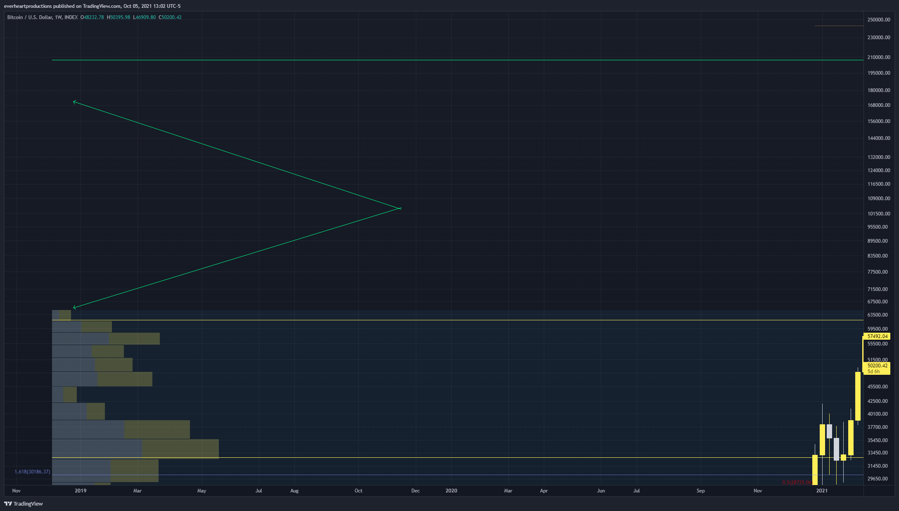Click the red 0.5(28725.06) Fibonacci label
This screenshot has width=899, height=511.
tap(797, 483)
